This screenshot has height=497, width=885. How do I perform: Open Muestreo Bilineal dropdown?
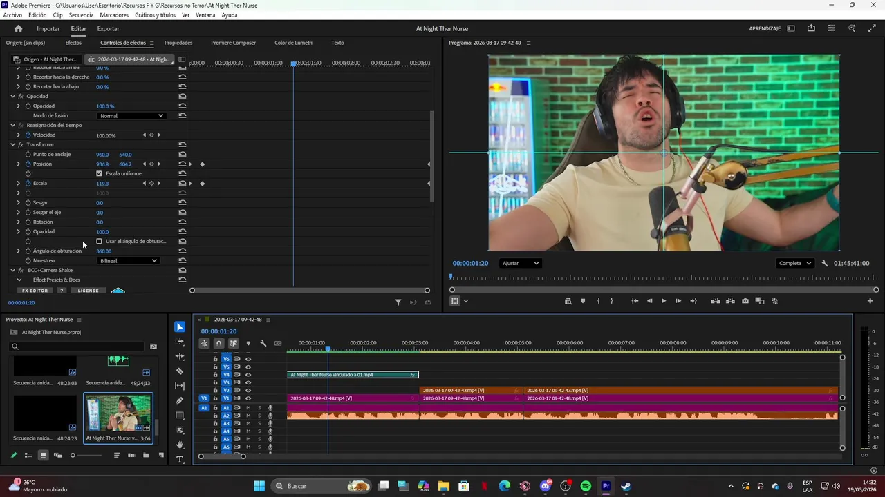128,260
